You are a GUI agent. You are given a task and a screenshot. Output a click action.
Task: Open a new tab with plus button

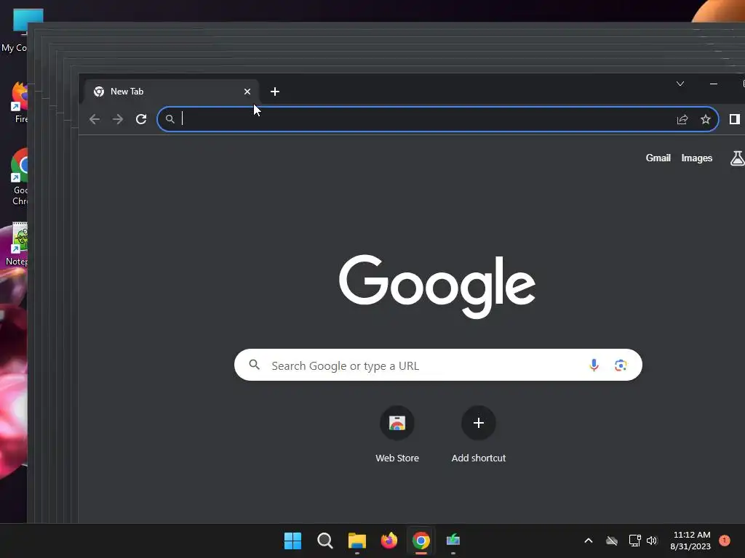coord(274,92)
